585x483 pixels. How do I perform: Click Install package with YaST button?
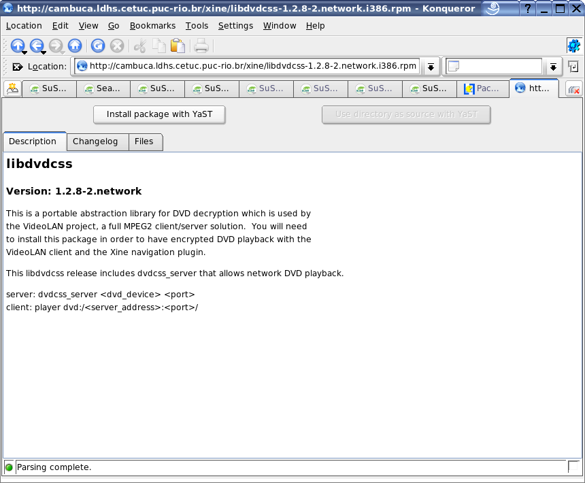tap(159, 114)
